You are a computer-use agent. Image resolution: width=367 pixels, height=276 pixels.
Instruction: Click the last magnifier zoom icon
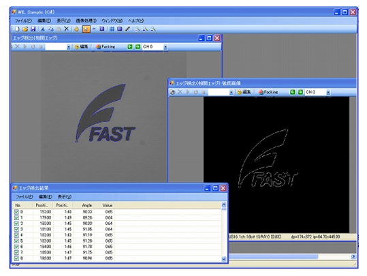point(153,29)
